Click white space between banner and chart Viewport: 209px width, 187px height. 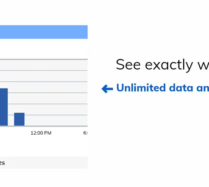[x=44, y=49]
